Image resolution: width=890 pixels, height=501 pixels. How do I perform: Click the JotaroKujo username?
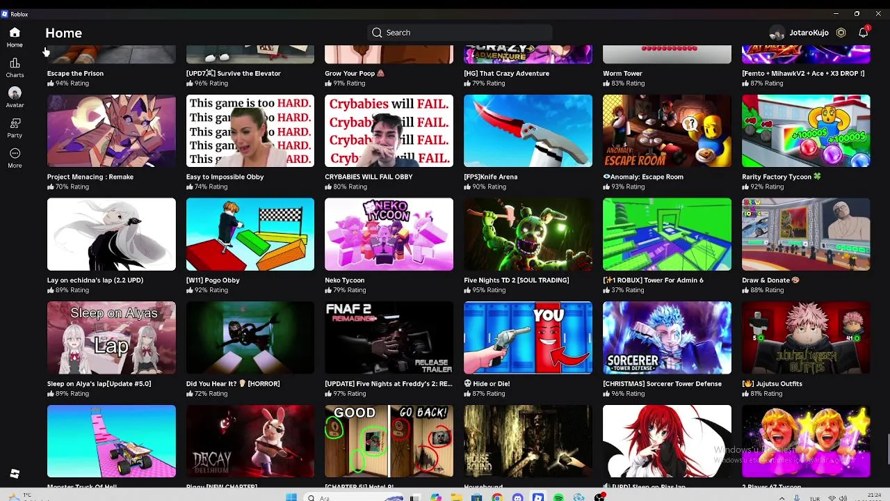(x=809, y=33)
